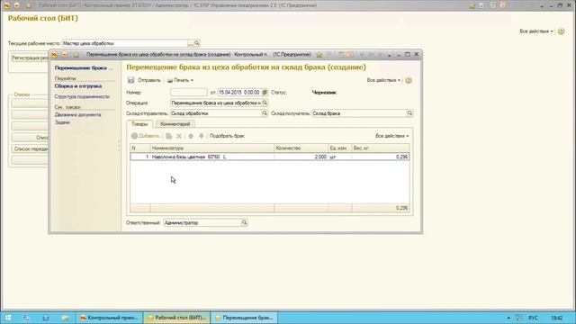This screenshot has height=324, width=576.
Task: Click the delete row (X) icon
Action: [x=179, y=136]
